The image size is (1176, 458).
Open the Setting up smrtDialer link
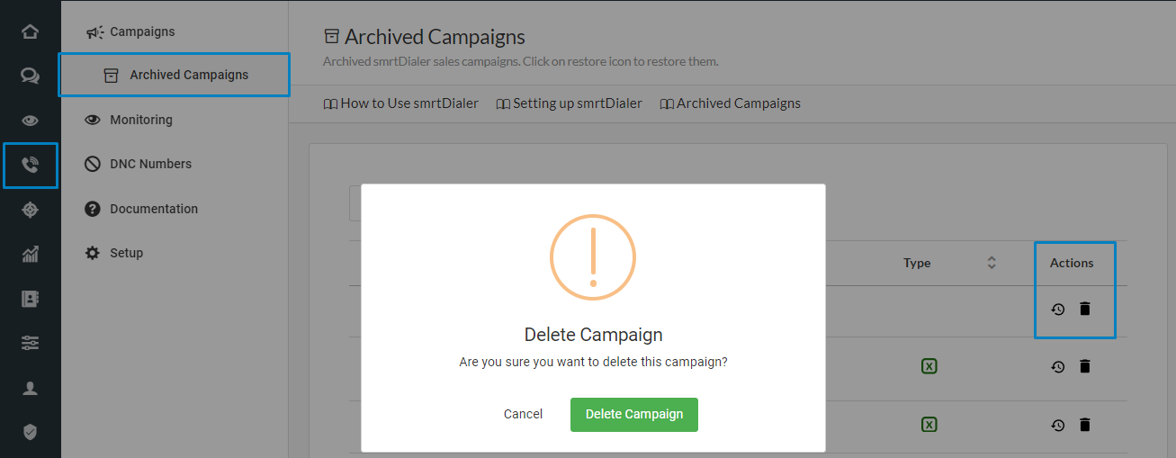pos(569,103)
